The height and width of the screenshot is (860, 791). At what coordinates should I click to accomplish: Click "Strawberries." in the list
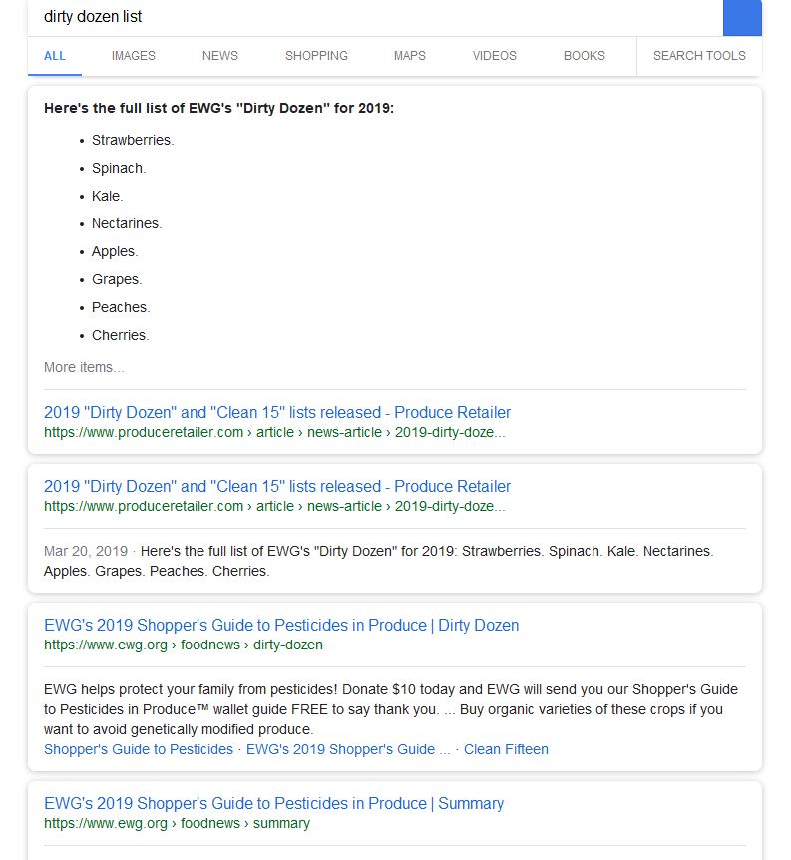tap(133, 141)
